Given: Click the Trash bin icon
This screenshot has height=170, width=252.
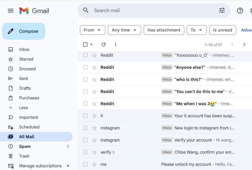Looking at the screenshot, I should (11, 156).
